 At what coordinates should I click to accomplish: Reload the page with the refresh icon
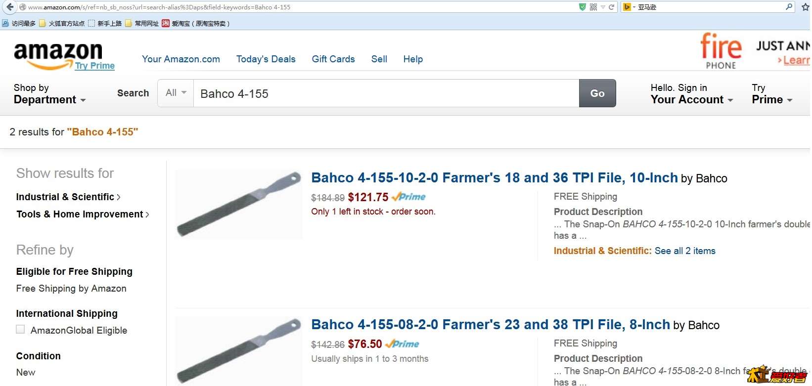[612, 7]
